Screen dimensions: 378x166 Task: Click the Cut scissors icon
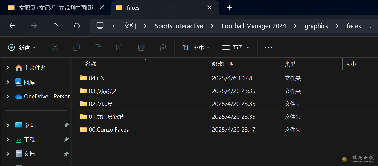point(55,48)
